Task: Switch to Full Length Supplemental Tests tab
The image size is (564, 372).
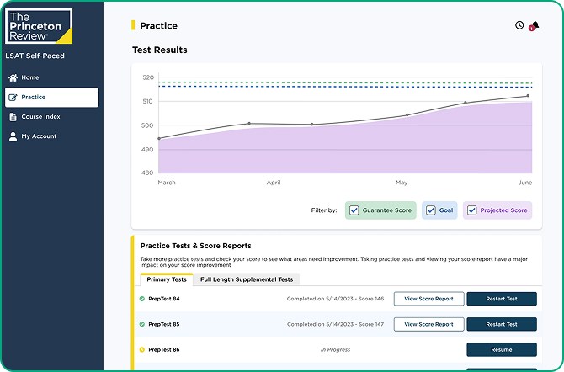Action: [247, 279]
